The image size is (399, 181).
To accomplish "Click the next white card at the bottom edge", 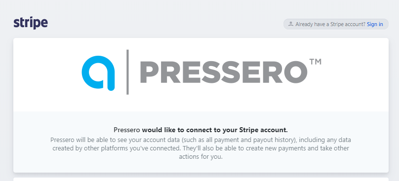I will coord(201,179).
